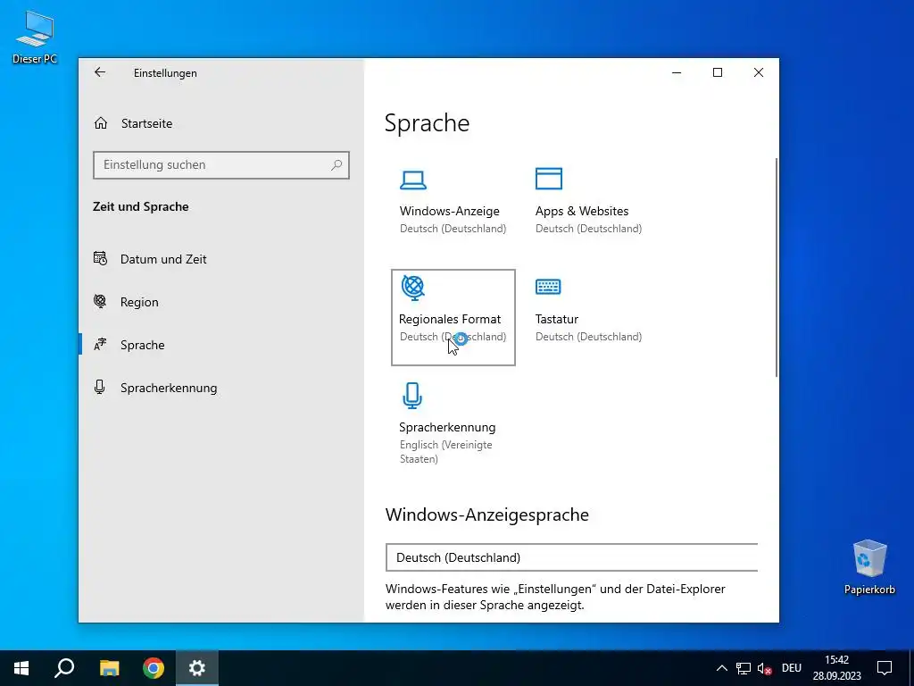
Task: Open the Windows-Anzeigesprache dropdown
Action: (x=572, y=557)
